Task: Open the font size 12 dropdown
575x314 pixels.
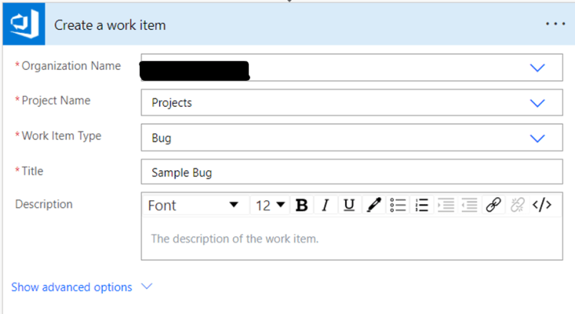Action: tap(270, 205)
